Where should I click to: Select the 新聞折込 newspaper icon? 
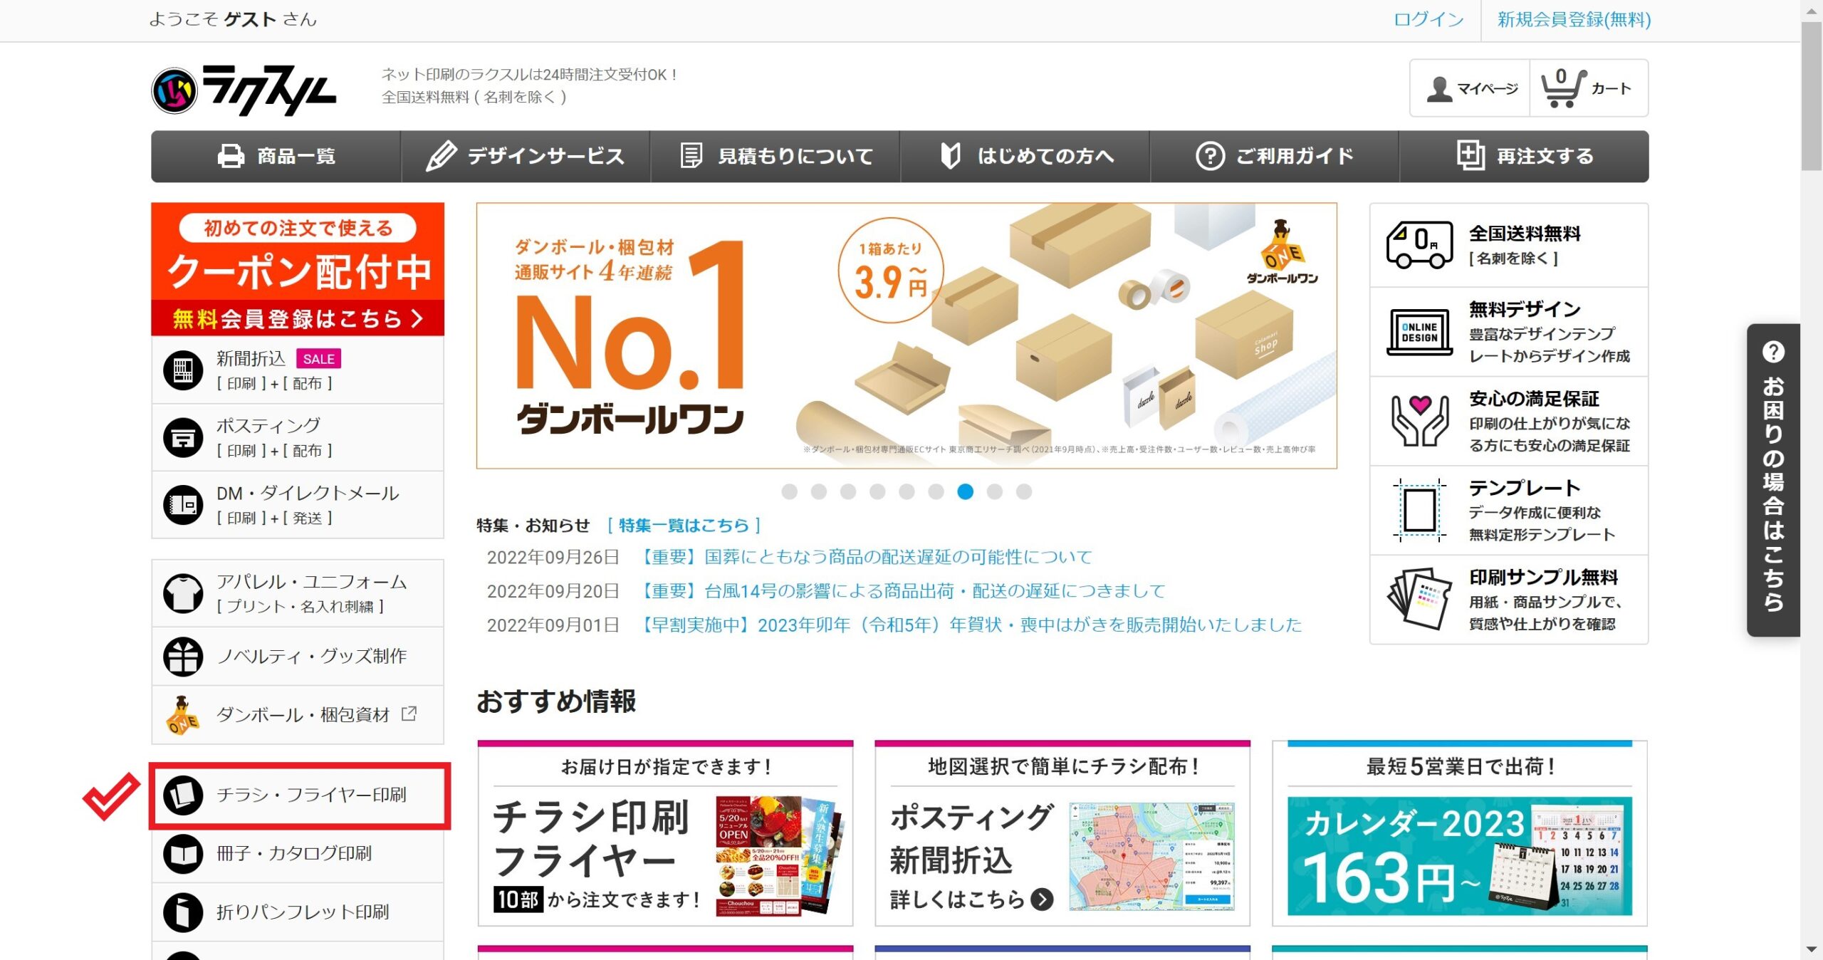(183, 370)
